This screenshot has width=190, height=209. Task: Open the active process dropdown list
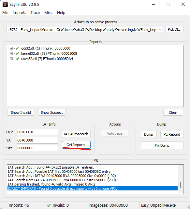coord(160,30)
